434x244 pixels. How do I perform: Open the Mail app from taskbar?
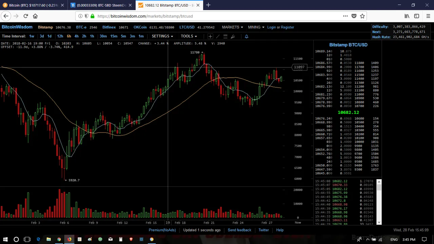[111, 240]
